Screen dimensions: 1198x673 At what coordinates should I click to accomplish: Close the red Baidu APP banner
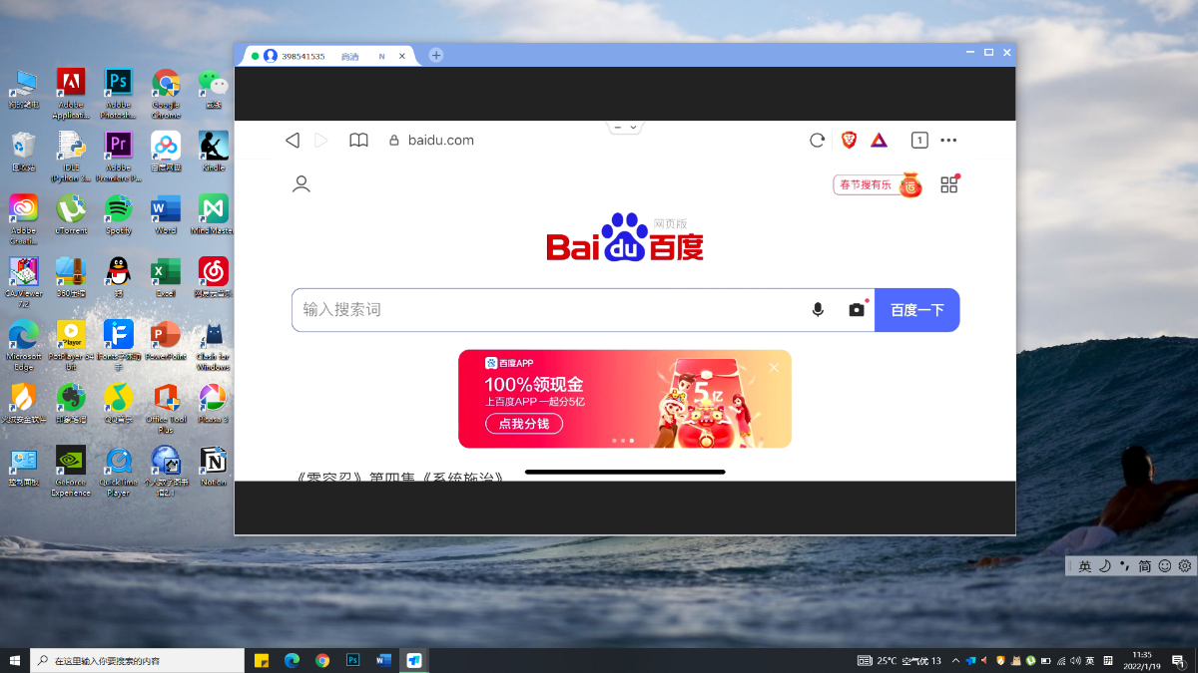coord(774,368)
